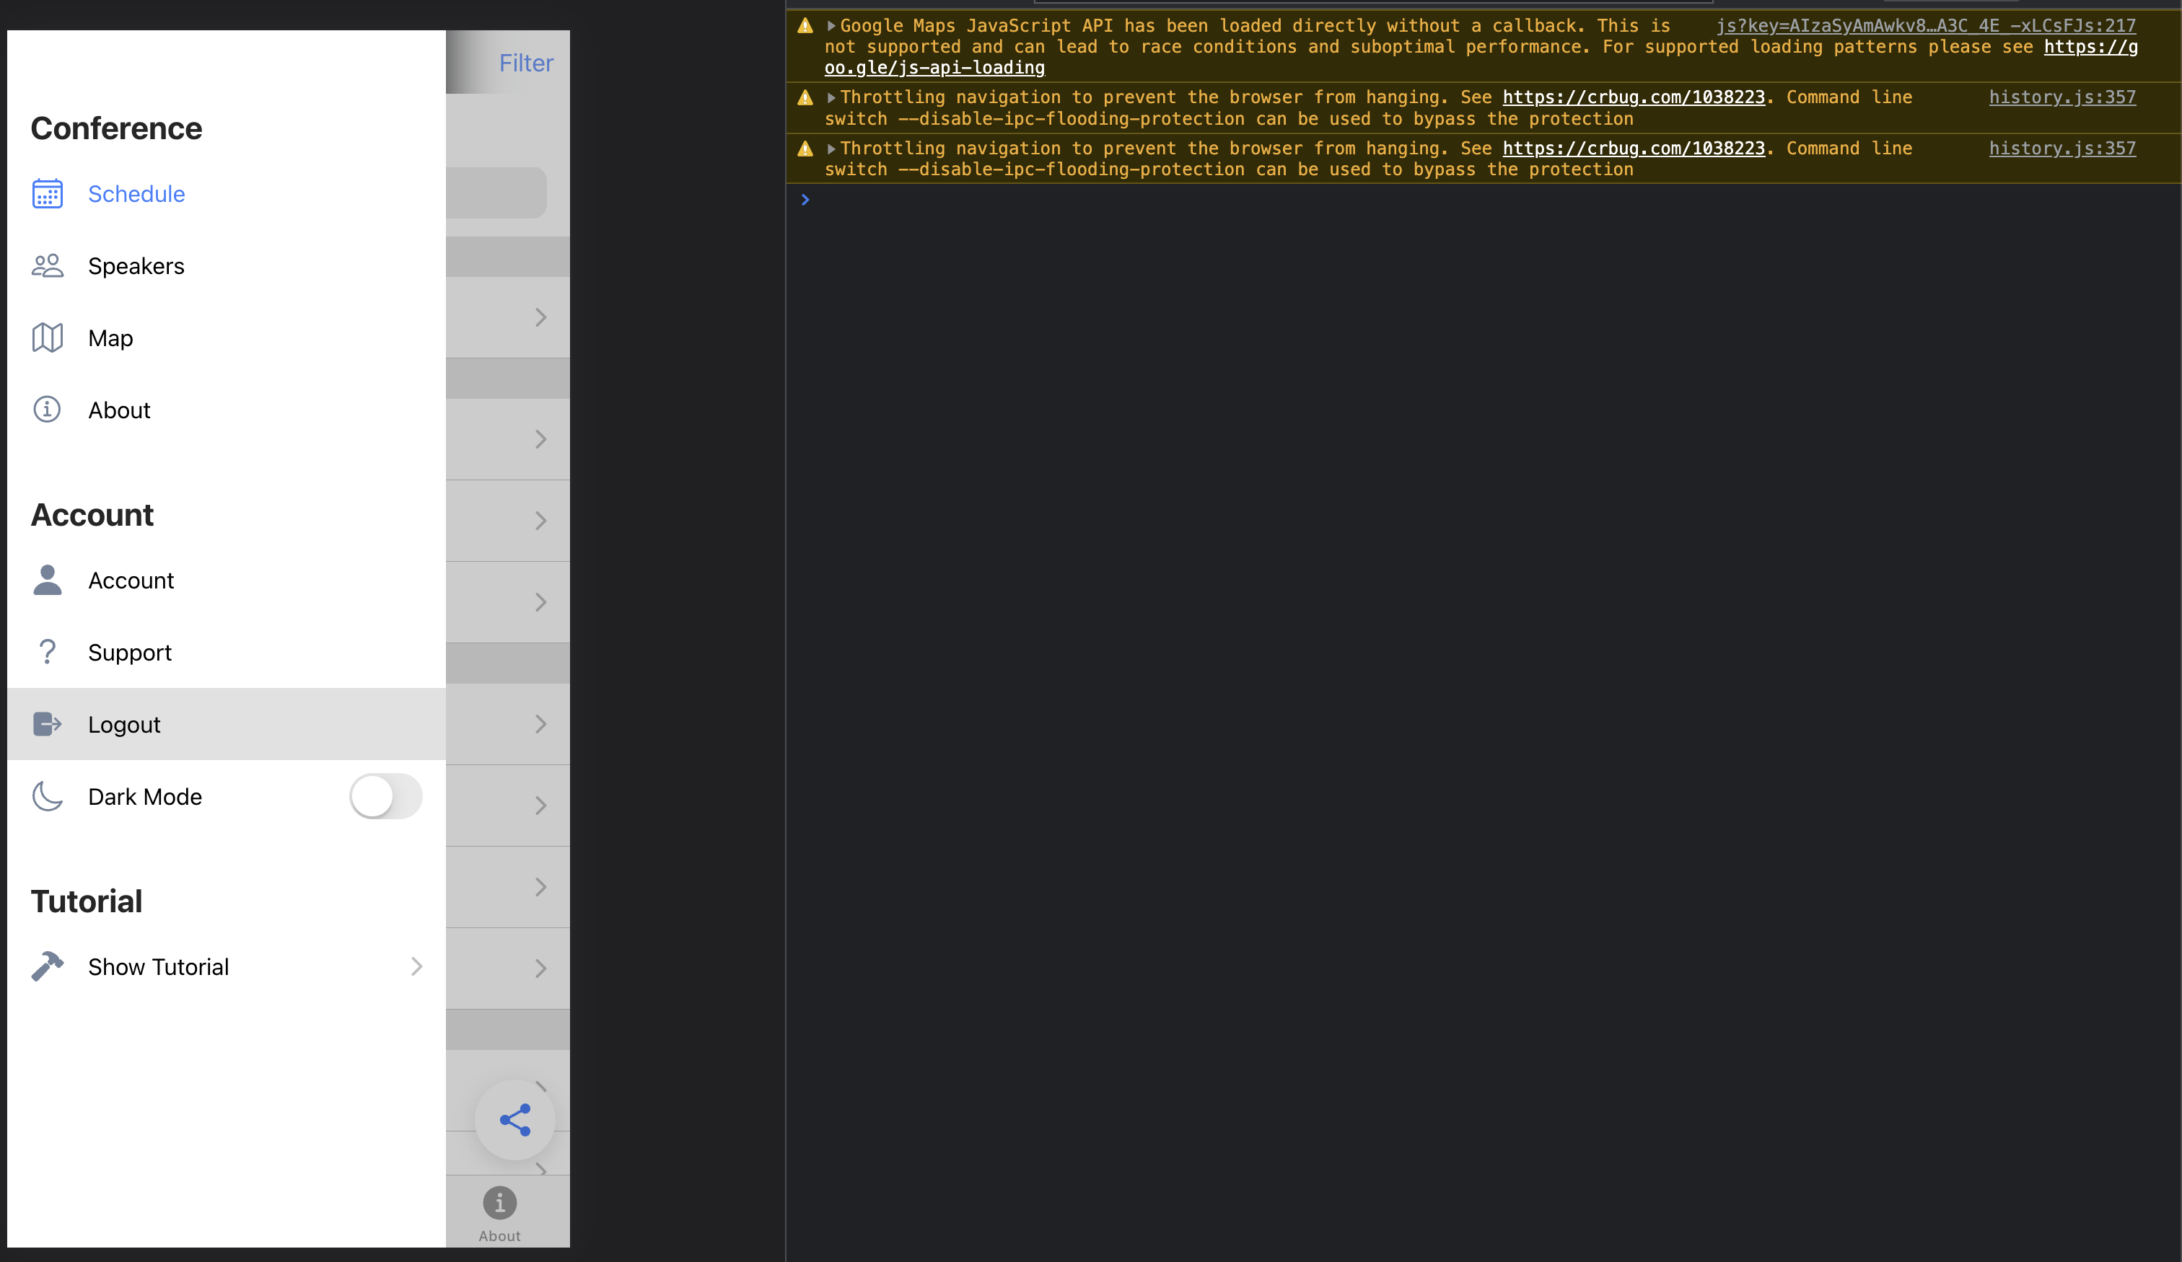
Task: Open the Filter button
Action: (x=525, y=62)
